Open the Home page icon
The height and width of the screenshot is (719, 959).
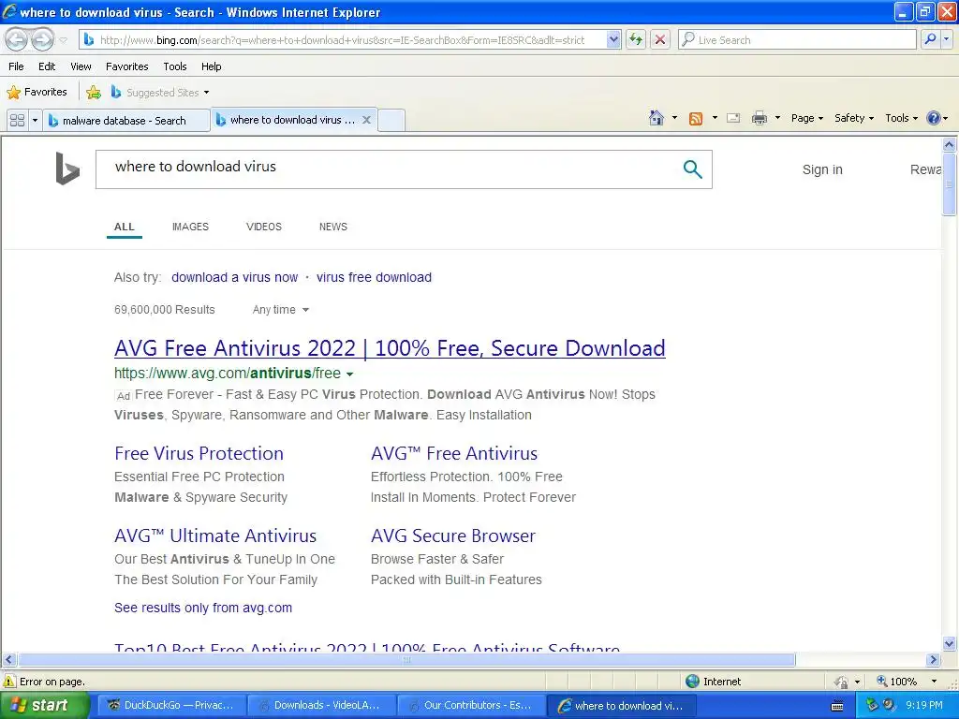point(657,118)
